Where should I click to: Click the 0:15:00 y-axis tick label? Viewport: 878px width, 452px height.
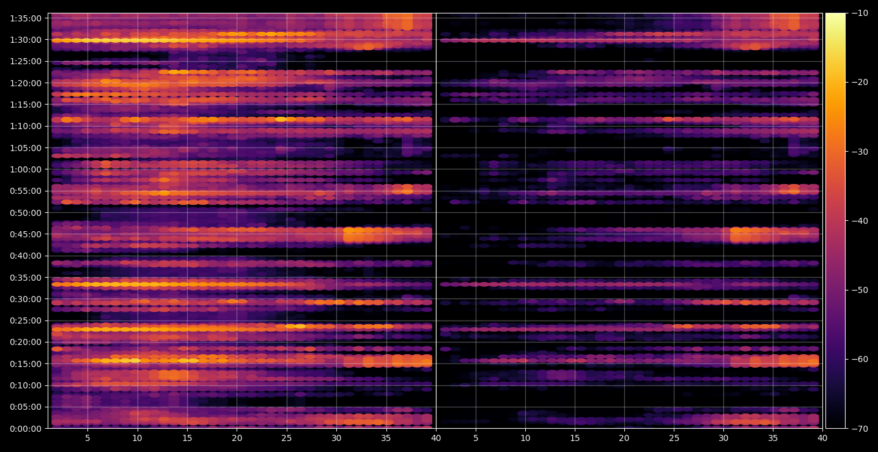[25, 364]
